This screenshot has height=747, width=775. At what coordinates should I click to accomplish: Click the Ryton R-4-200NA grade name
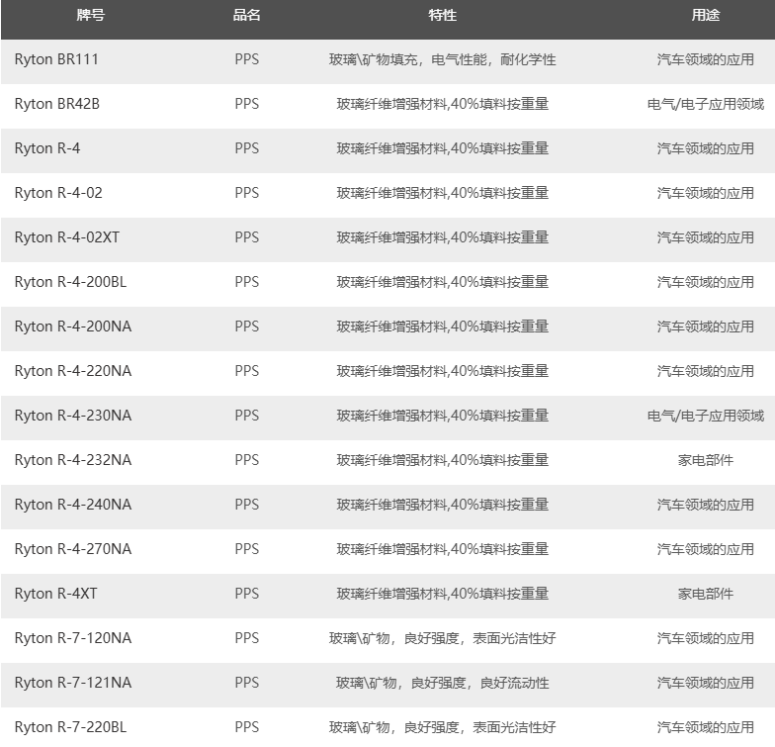72,327
